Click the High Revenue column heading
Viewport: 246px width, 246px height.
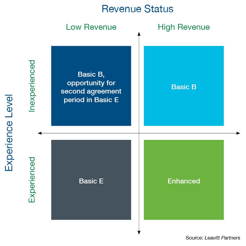coord(184,27)
